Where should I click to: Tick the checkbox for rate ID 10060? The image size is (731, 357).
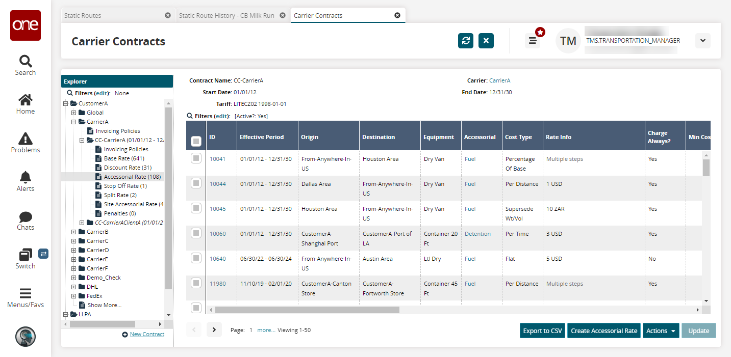pyautogui.click(x=196, y=233)
